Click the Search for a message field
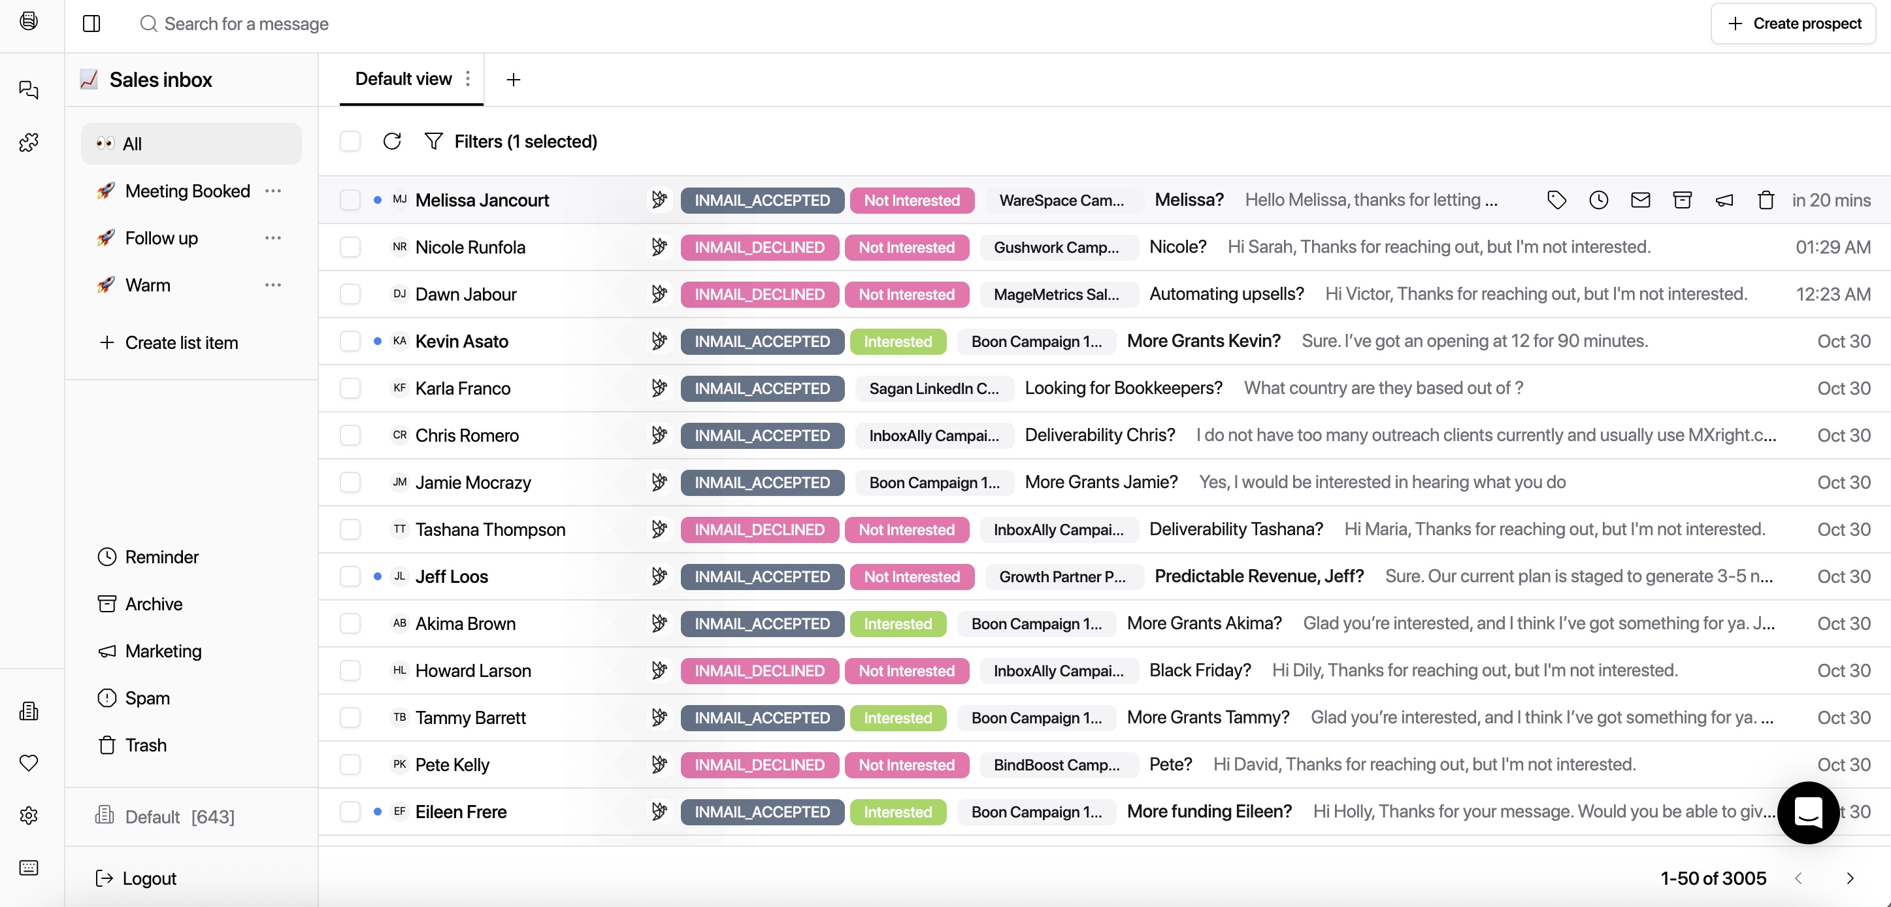 246,24
